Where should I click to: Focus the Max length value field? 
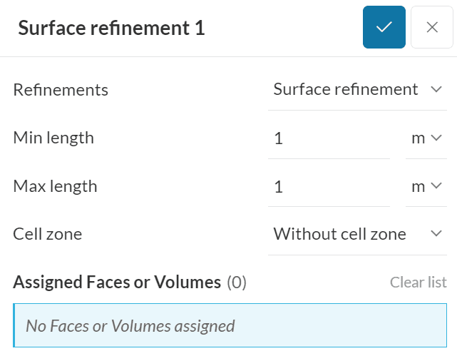click(x=329, y=186)
